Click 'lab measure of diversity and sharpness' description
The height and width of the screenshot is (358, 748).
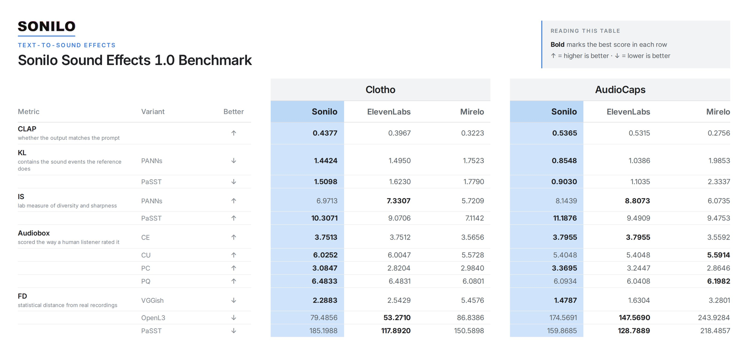coord(67,206)
